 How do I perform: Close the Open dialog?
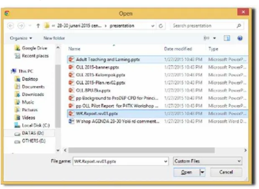point(243,12)
